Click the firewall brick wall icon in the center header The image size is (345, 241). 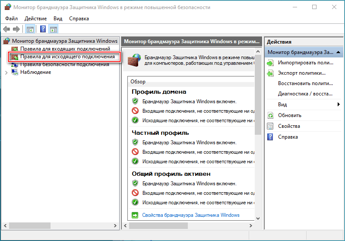134,60
